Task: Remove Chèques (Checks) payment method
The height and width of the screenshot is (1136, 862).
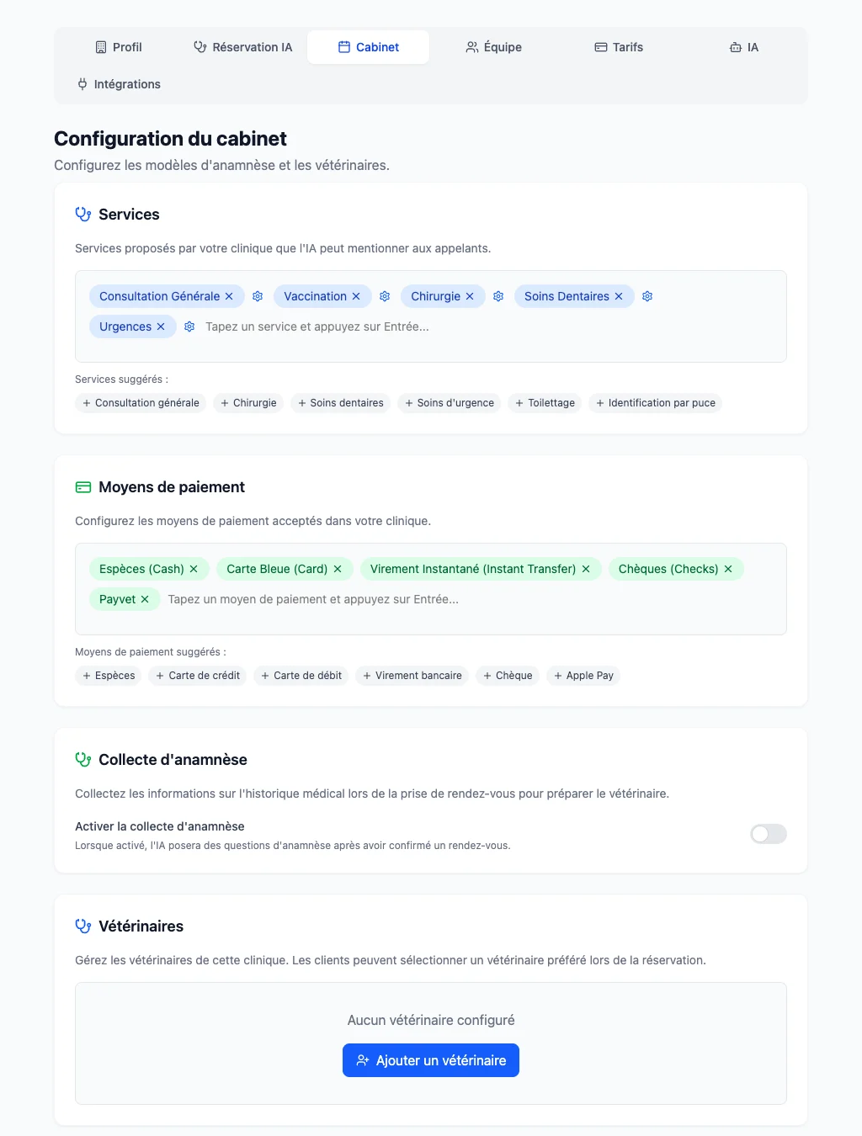Action: coord(728,569)
